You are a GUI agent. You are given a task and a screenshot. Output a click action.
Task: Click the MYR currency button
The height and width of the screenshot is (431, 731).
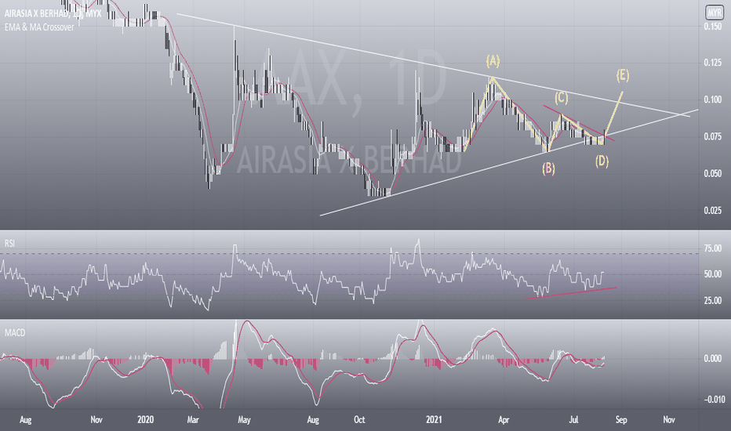tap(714, 13)
